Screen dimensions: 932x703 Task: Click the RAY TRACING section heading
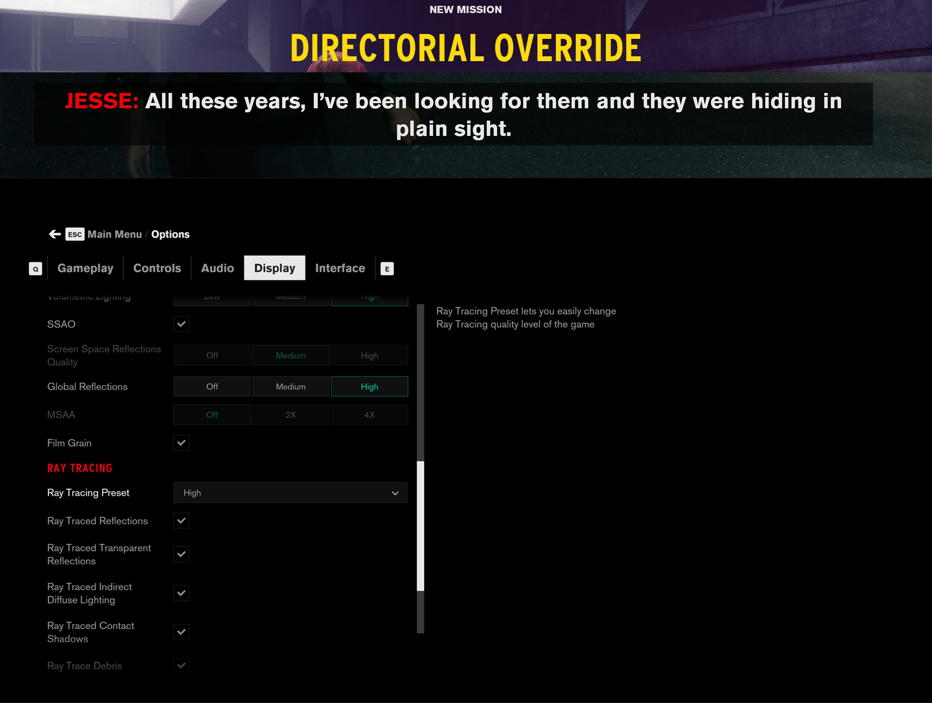[80, 469]
